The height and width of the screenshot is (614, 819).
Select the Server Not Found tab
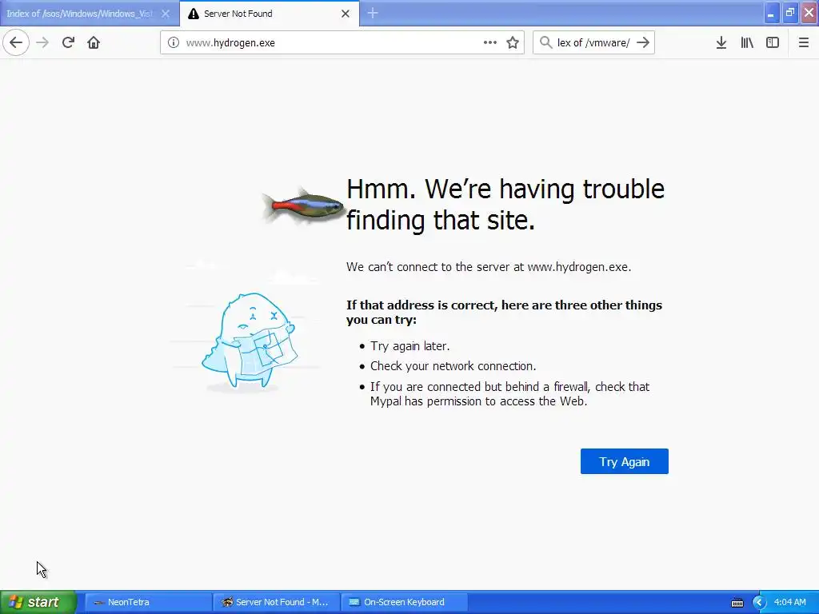tap(269, 14)
